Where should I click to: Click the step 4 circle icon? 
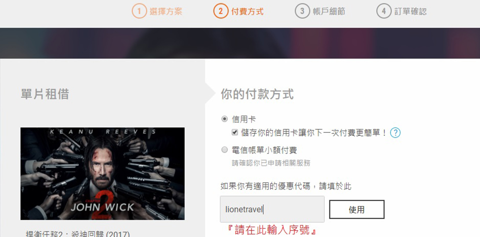coord(383,11)
